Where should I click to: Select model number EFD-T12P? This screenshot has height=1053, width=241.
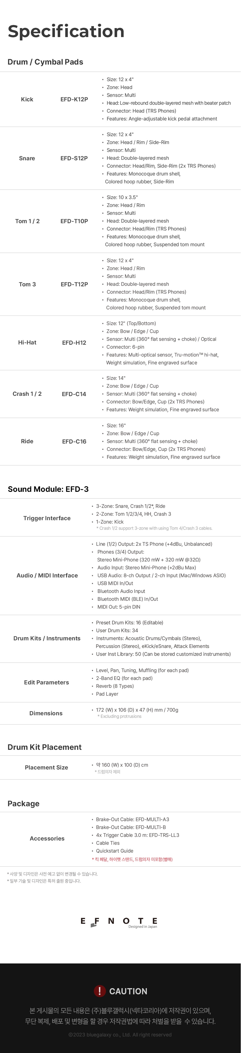click(74, 284)
